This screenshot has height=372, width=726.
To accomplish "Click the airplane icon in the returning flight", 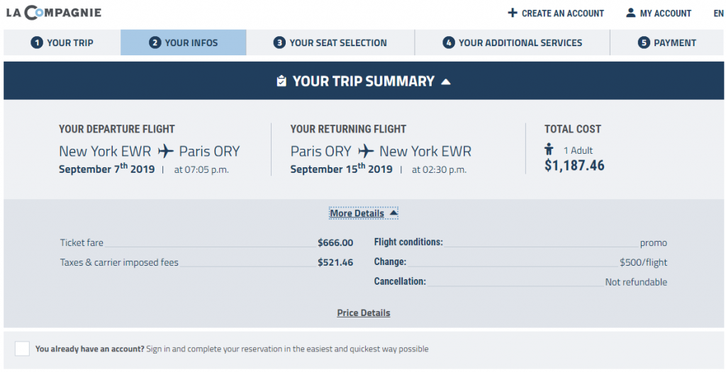I will pyautogui.click(x=366, y=151).
